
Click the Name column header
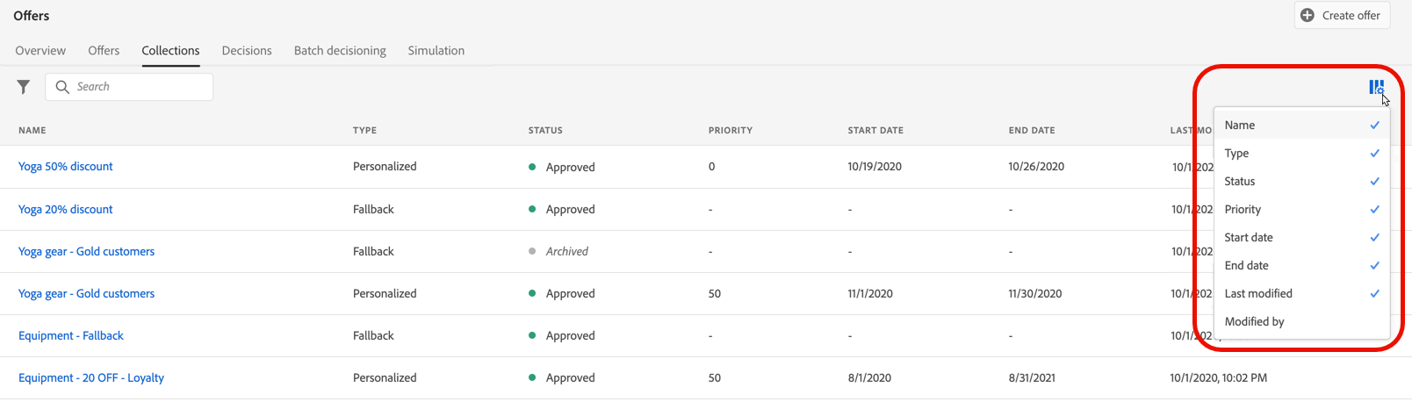click(32, 131)
